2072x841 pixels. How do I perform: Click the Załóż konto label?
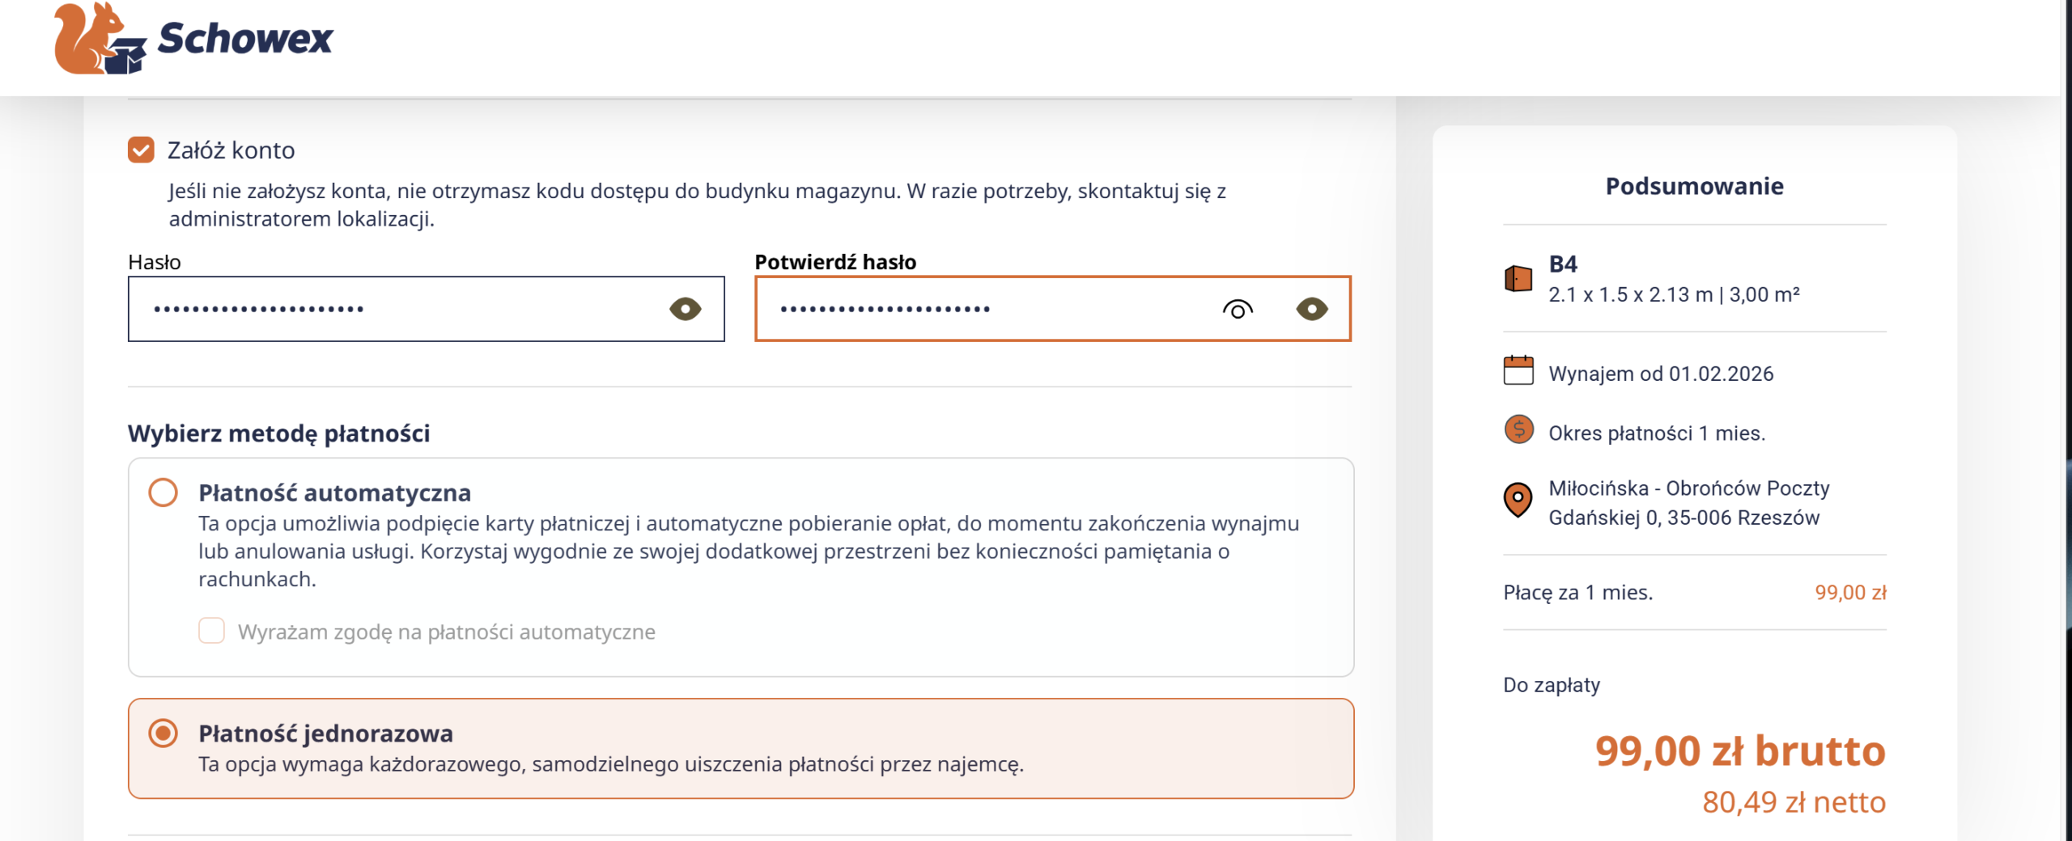[231, 150]
